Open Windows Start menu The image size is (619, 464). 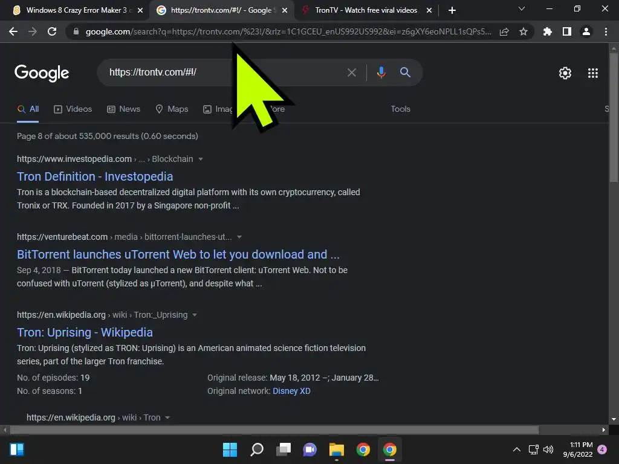[230, 449]
